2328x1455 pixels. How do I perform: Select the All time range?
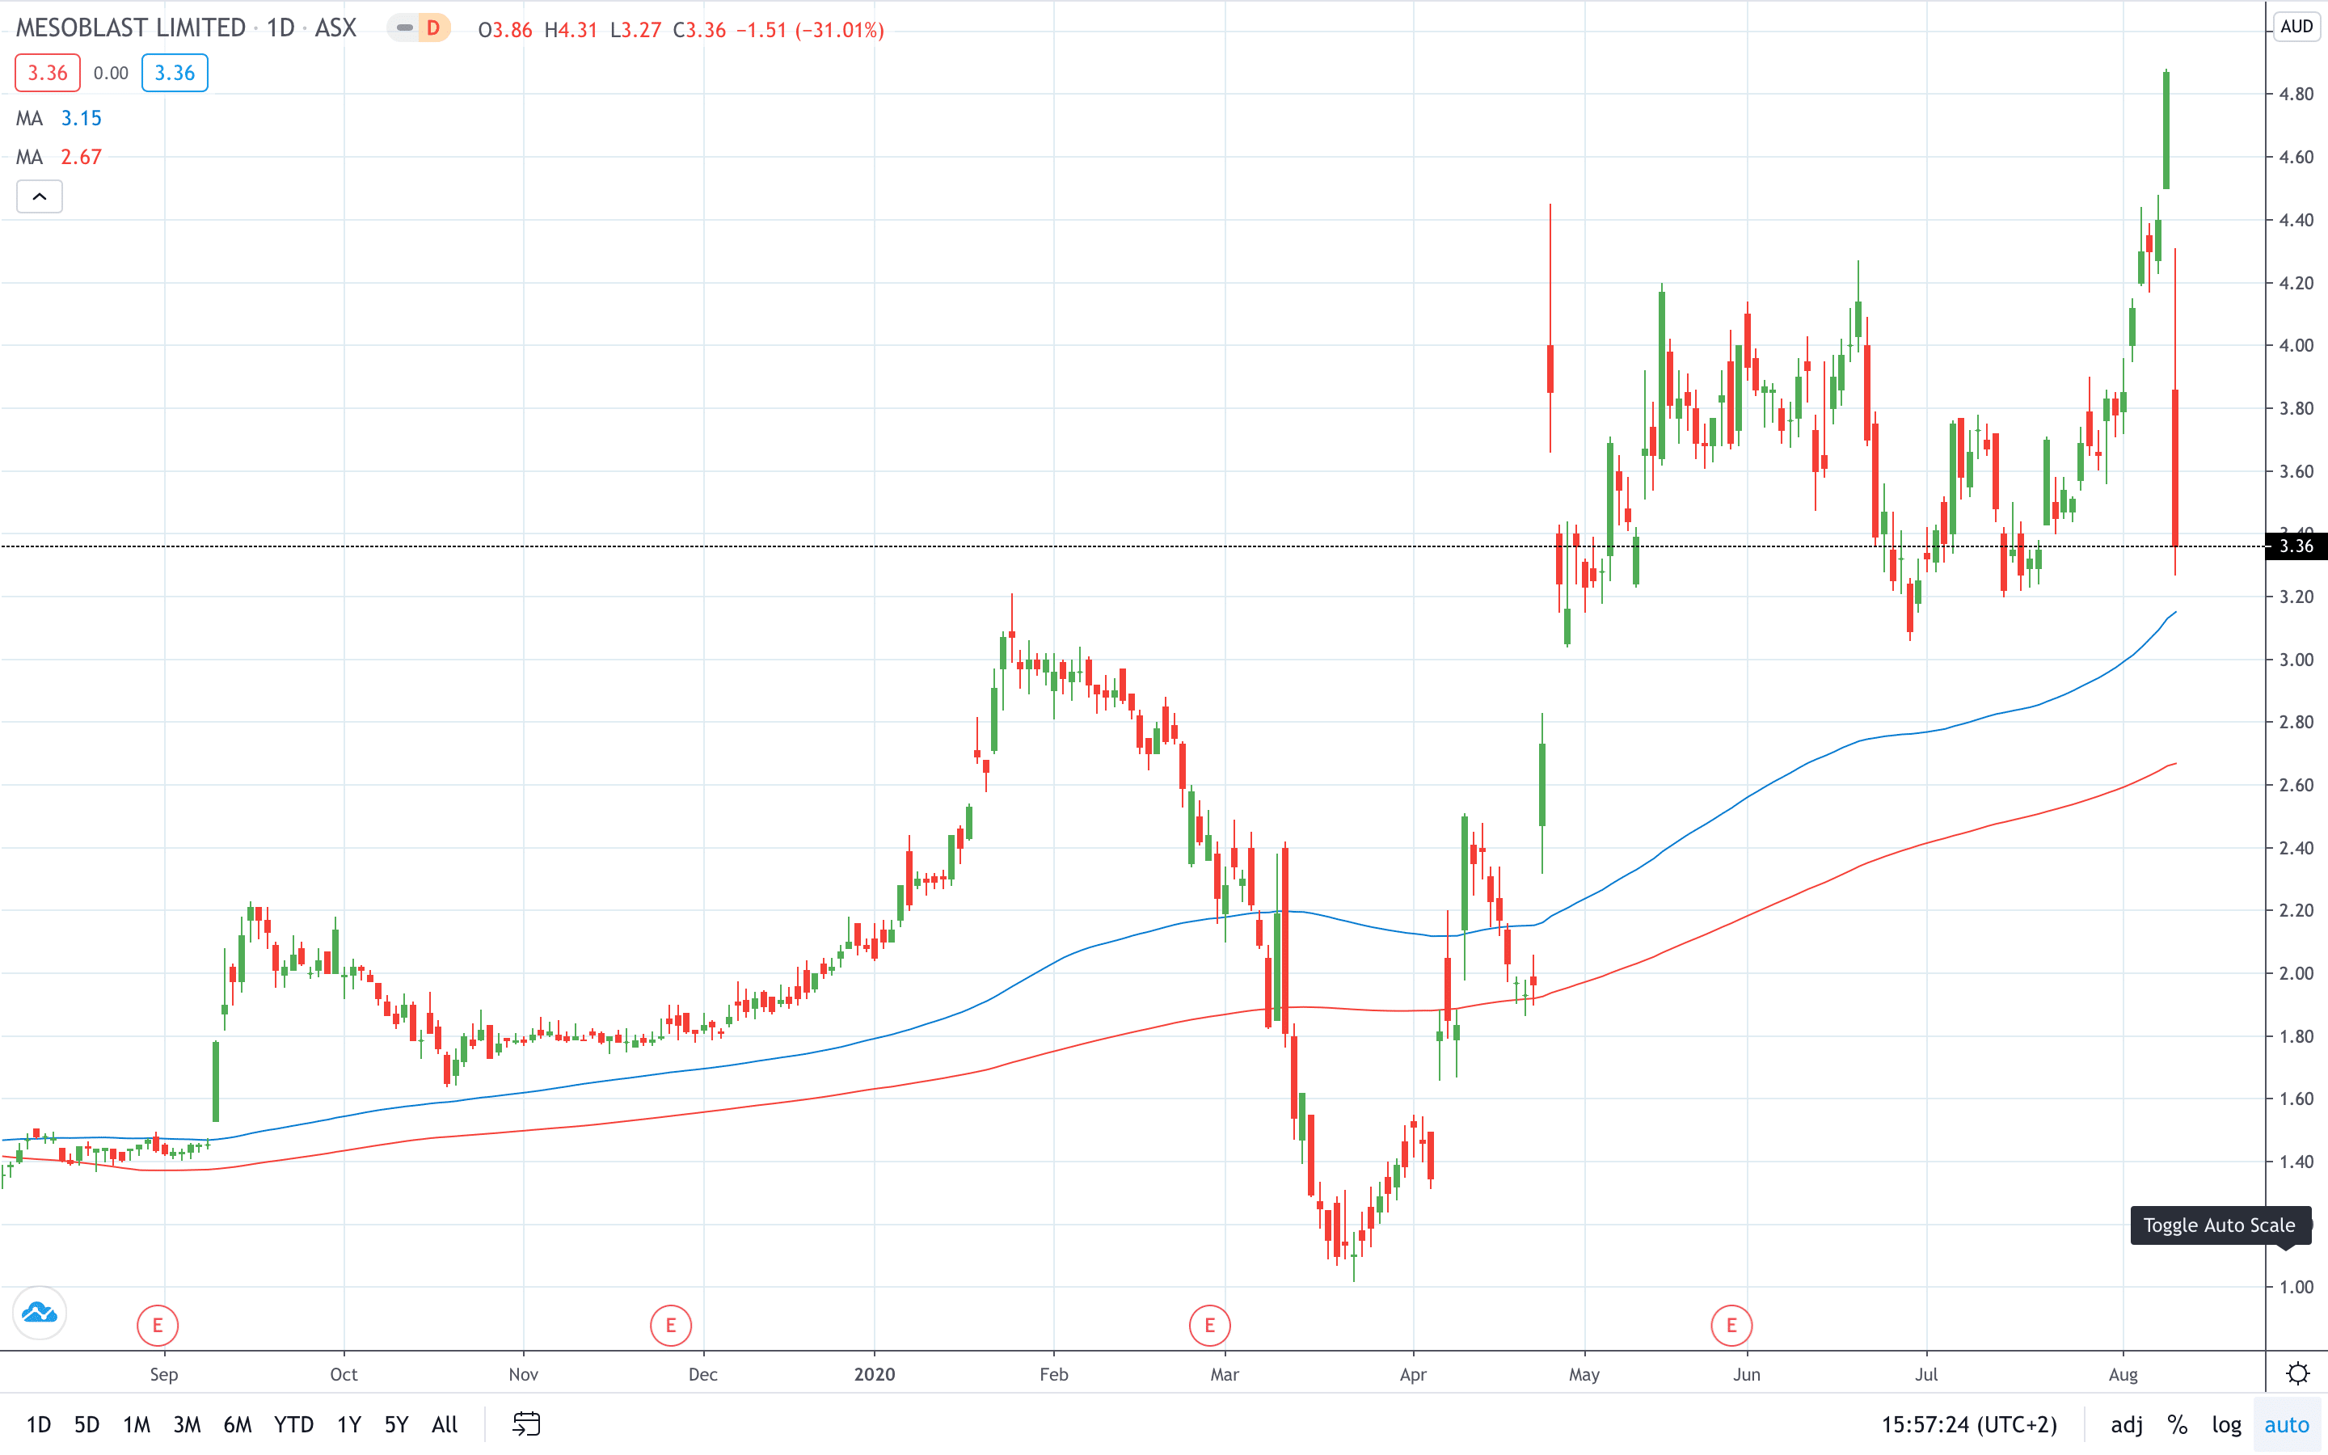coord(445,1424)
